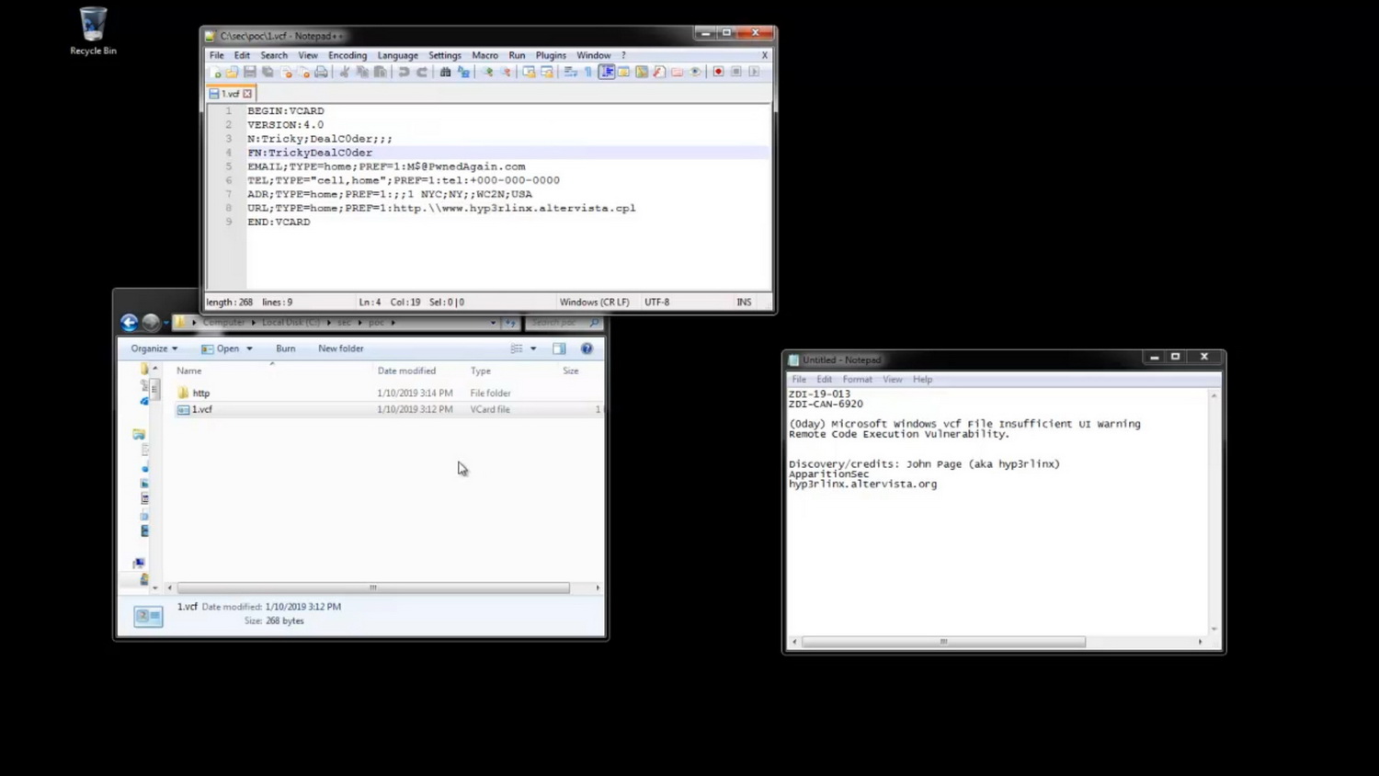This screenshot has height=776, width=1379.
Task: Toggle Show All Characters pilcrow icon
Action: [588, 72]
